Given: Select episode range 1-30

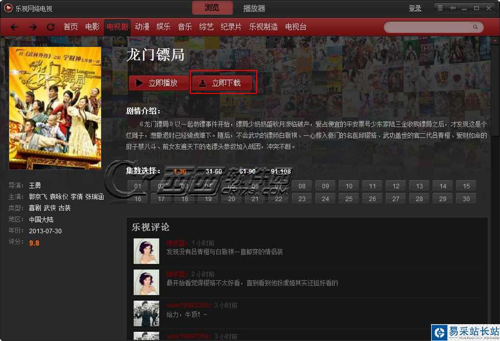Looking at the screenshot, I should click(180, 172).
